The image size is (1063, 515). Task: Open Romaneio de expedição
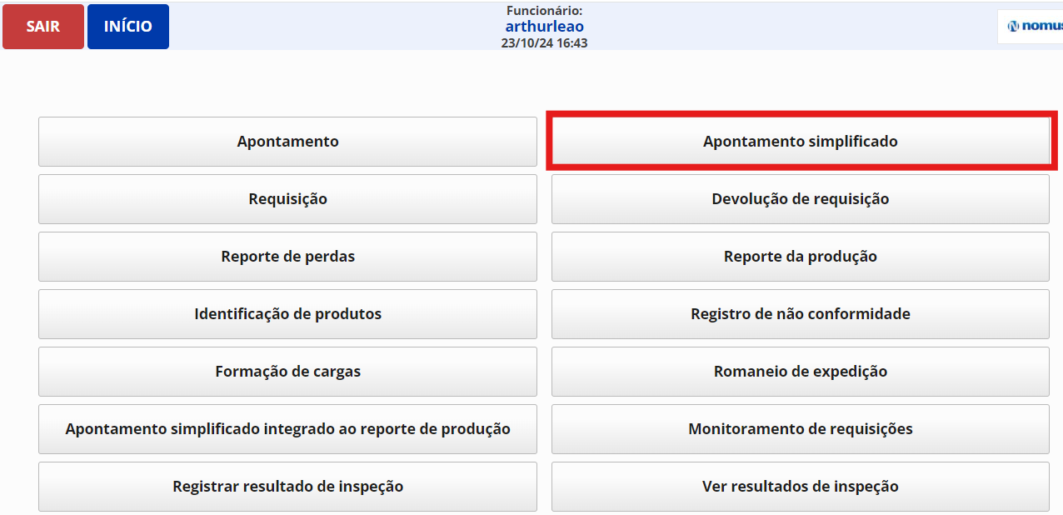click(x=801, y=372)
